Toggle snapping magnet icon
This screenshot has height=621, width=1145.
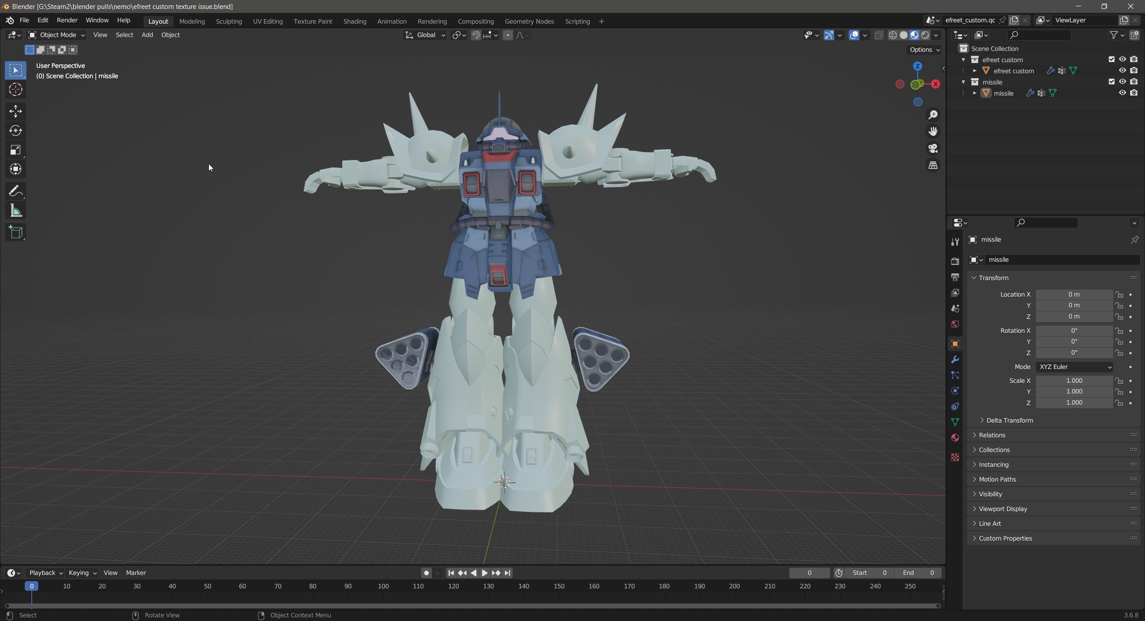click(x=476, y=35)
